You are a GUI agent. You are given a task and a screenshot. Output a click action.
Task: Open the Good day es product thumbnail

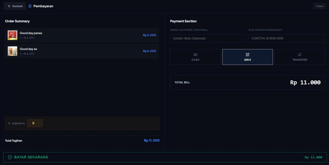click(x=13, y=51)
